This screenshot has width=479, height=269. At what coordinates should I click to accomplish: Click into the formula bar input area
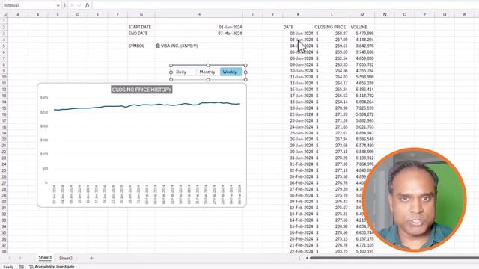[284, 5]
